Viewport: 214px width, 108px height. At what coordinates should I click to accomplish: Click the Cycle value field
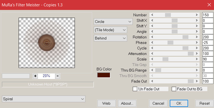click(208, 48)
